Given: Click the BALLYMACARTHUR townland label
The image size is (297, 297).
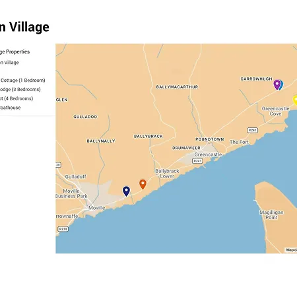Looking at the screenshot, I should pyautogui.click(x=177, y=87).
